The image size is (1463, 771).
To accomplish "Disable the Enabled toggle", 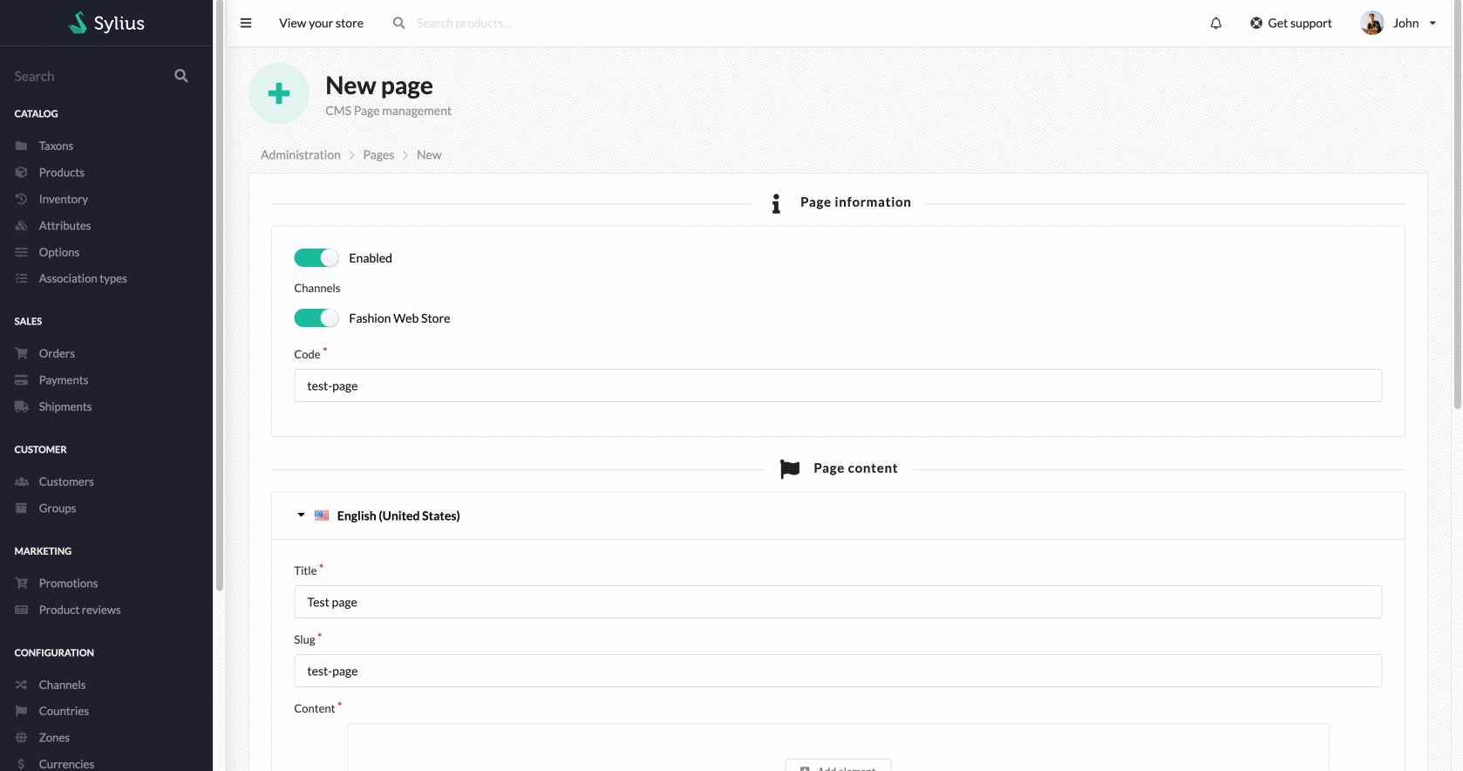I will point(316,258).
